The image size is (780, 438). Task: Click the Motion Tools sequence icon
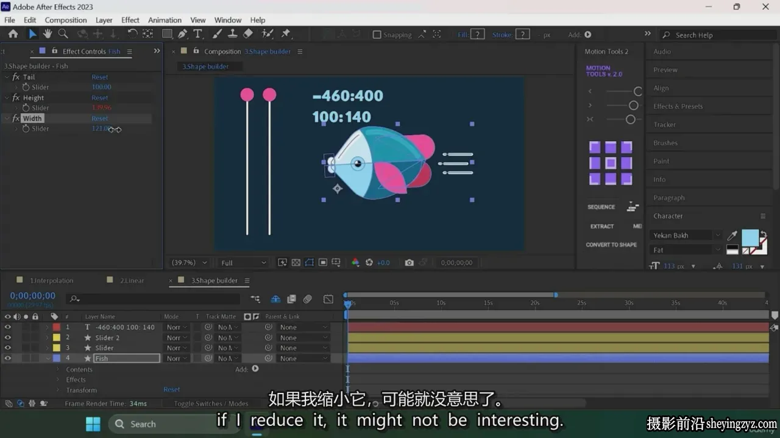click(633, 207)
